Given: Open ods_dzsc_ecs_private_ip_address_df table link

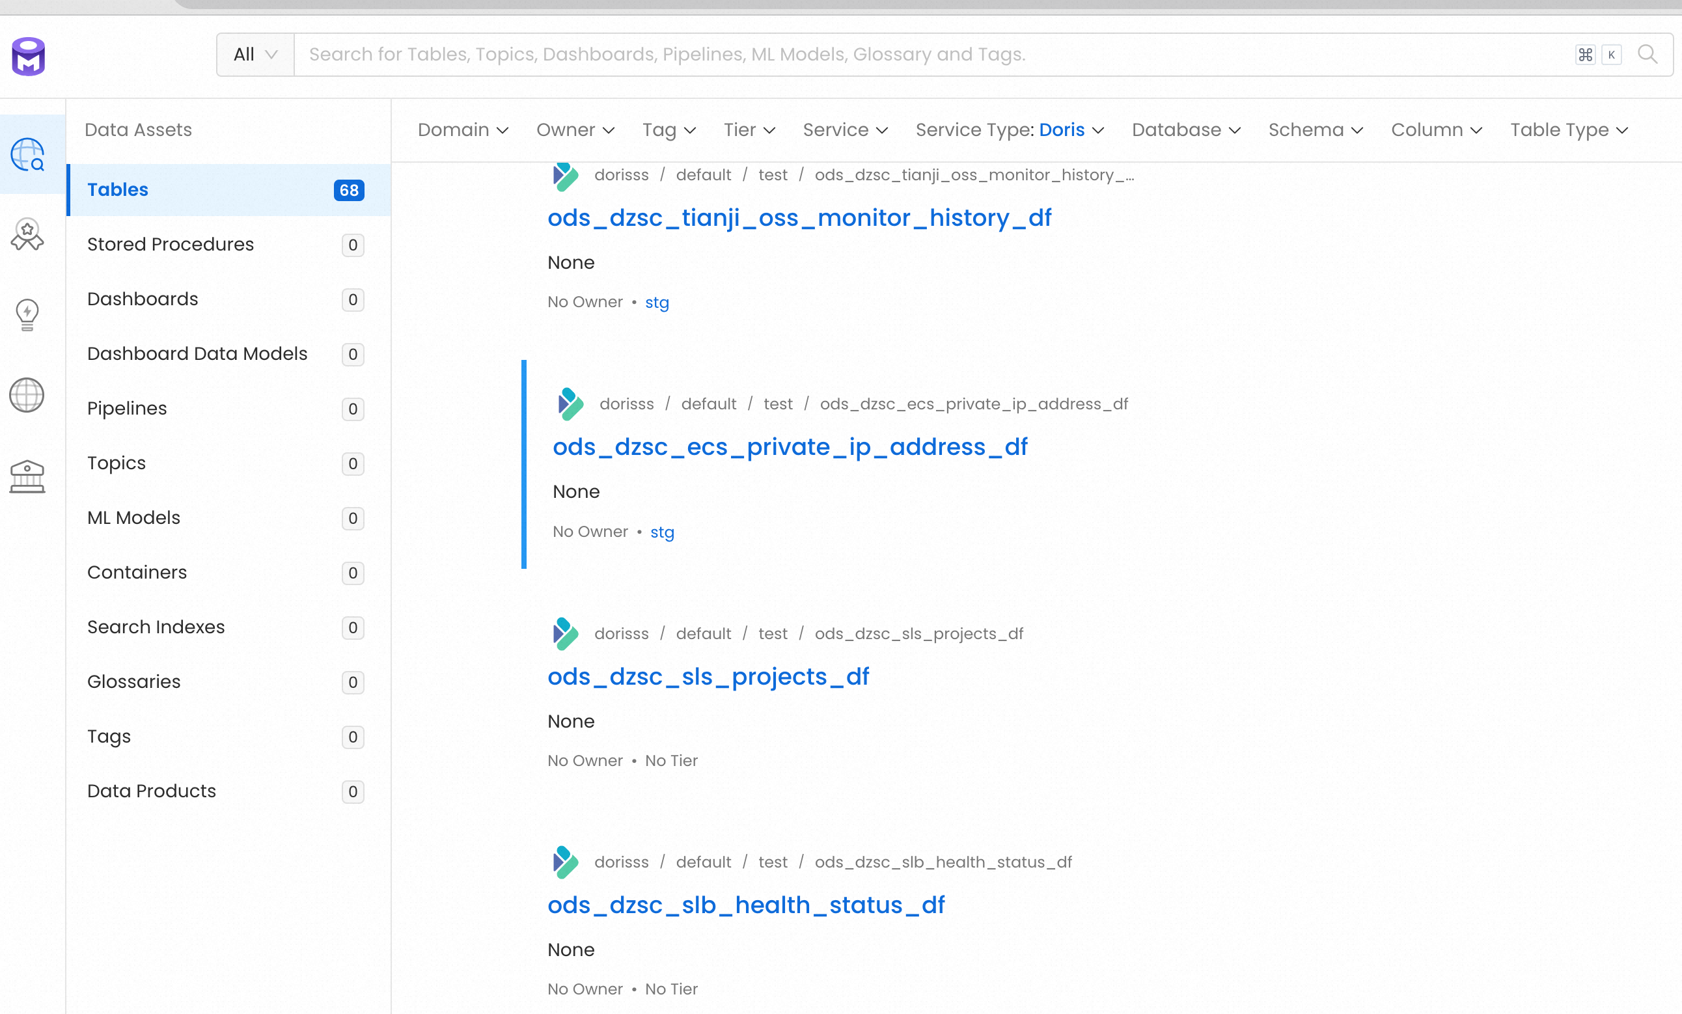Looking at the screenshot, I should (x=790, y=447).
